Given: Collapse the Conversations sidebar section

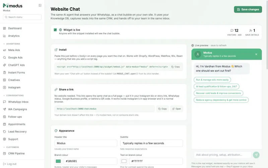Looking at the screenshot, I should coord(13,95).
